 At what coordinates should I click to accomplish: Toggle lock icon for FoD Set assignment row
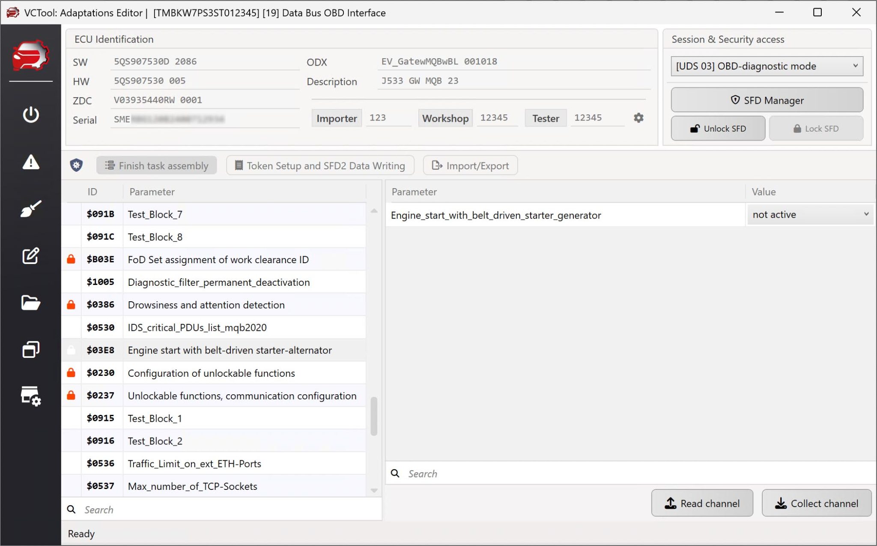click(71, 259)
